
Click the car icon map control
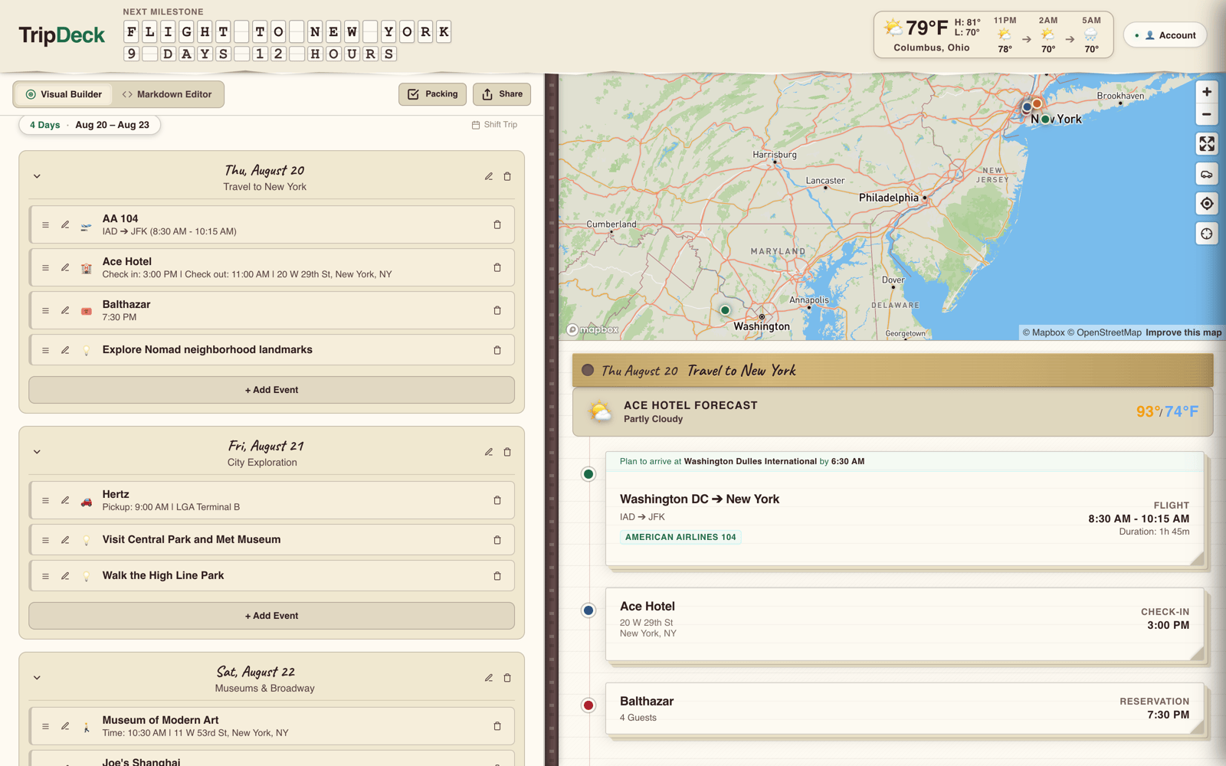click(x=1207, y=174)
